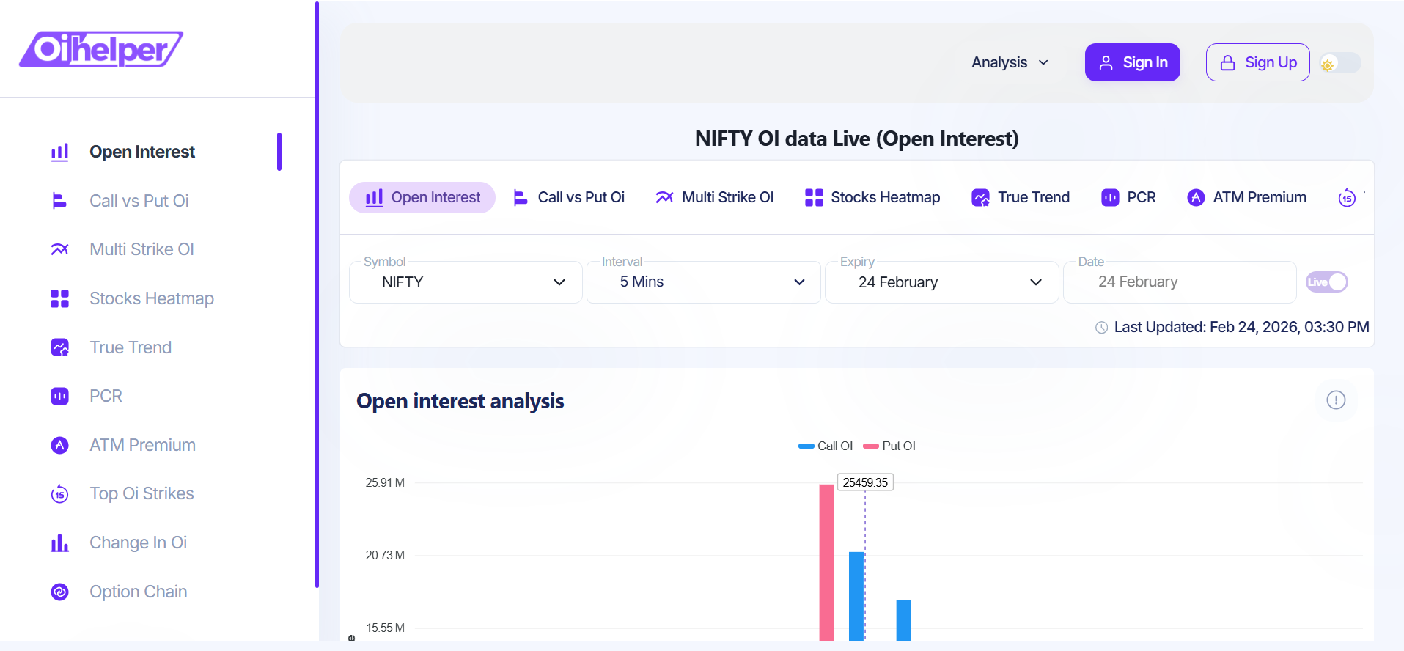Open the Symbol dropdown showing NIFTY
1404x651 pixels.
tap(466, 282)
